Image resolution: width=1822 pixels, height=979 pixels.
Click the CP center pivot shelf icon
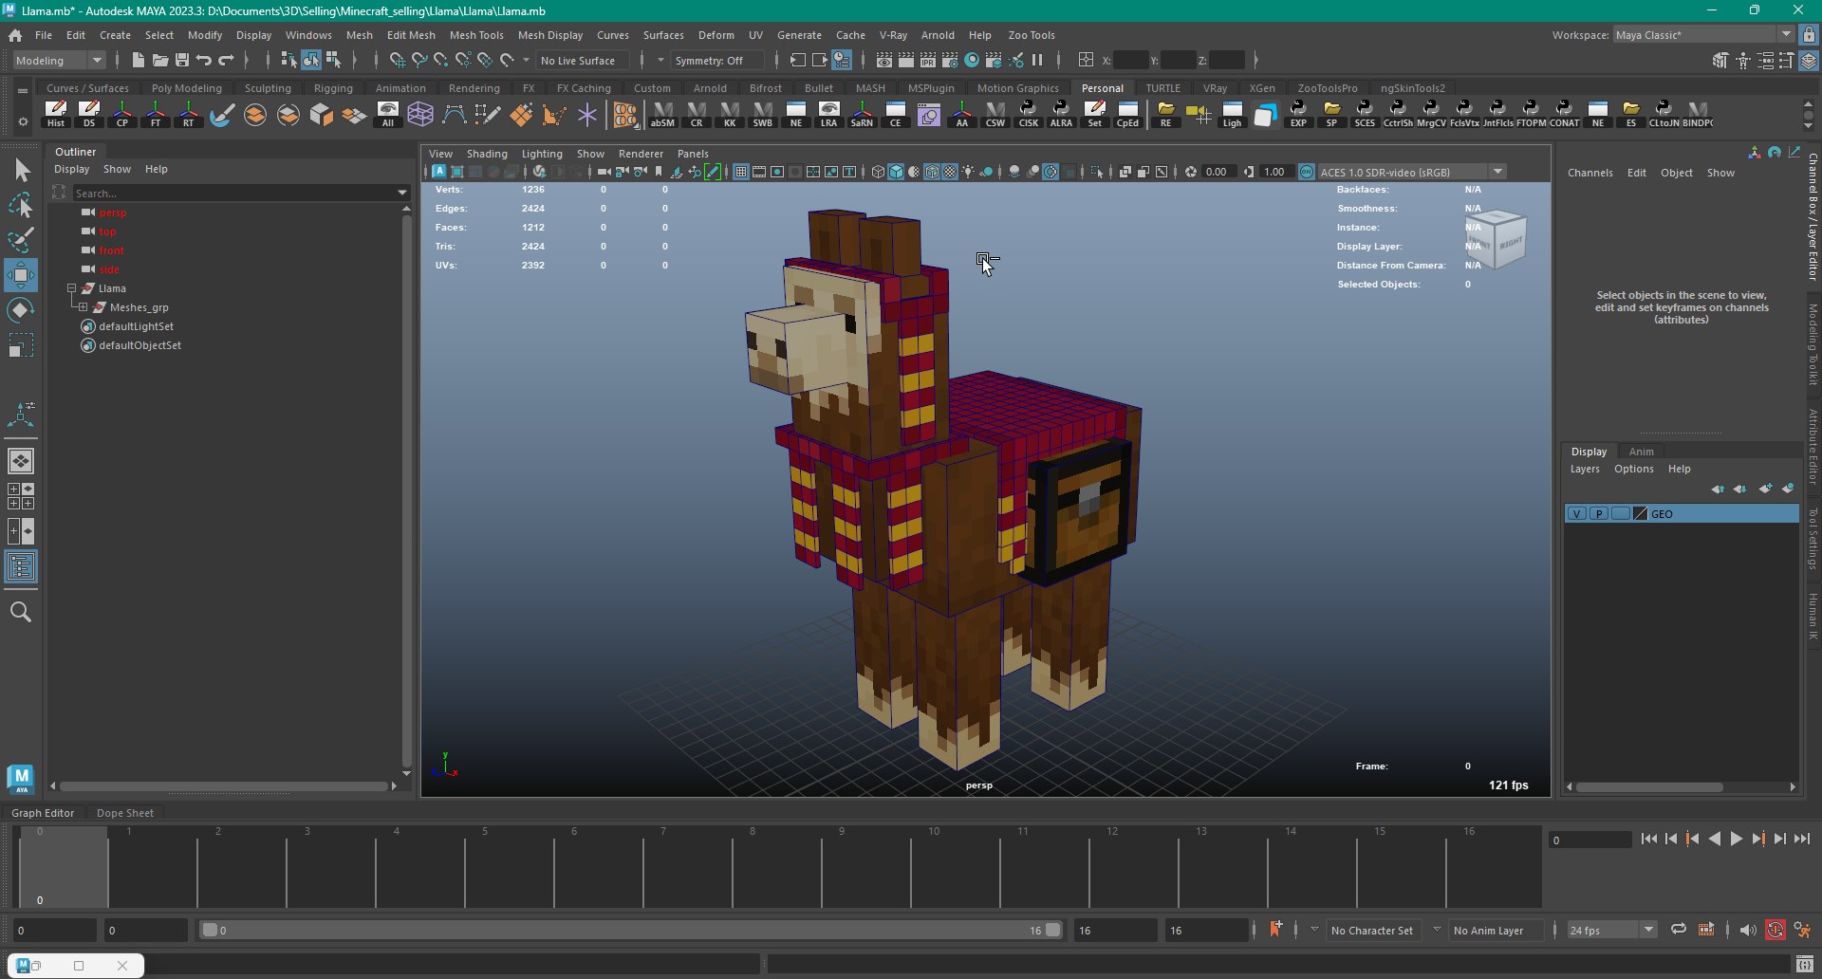[x=122, y=114]
